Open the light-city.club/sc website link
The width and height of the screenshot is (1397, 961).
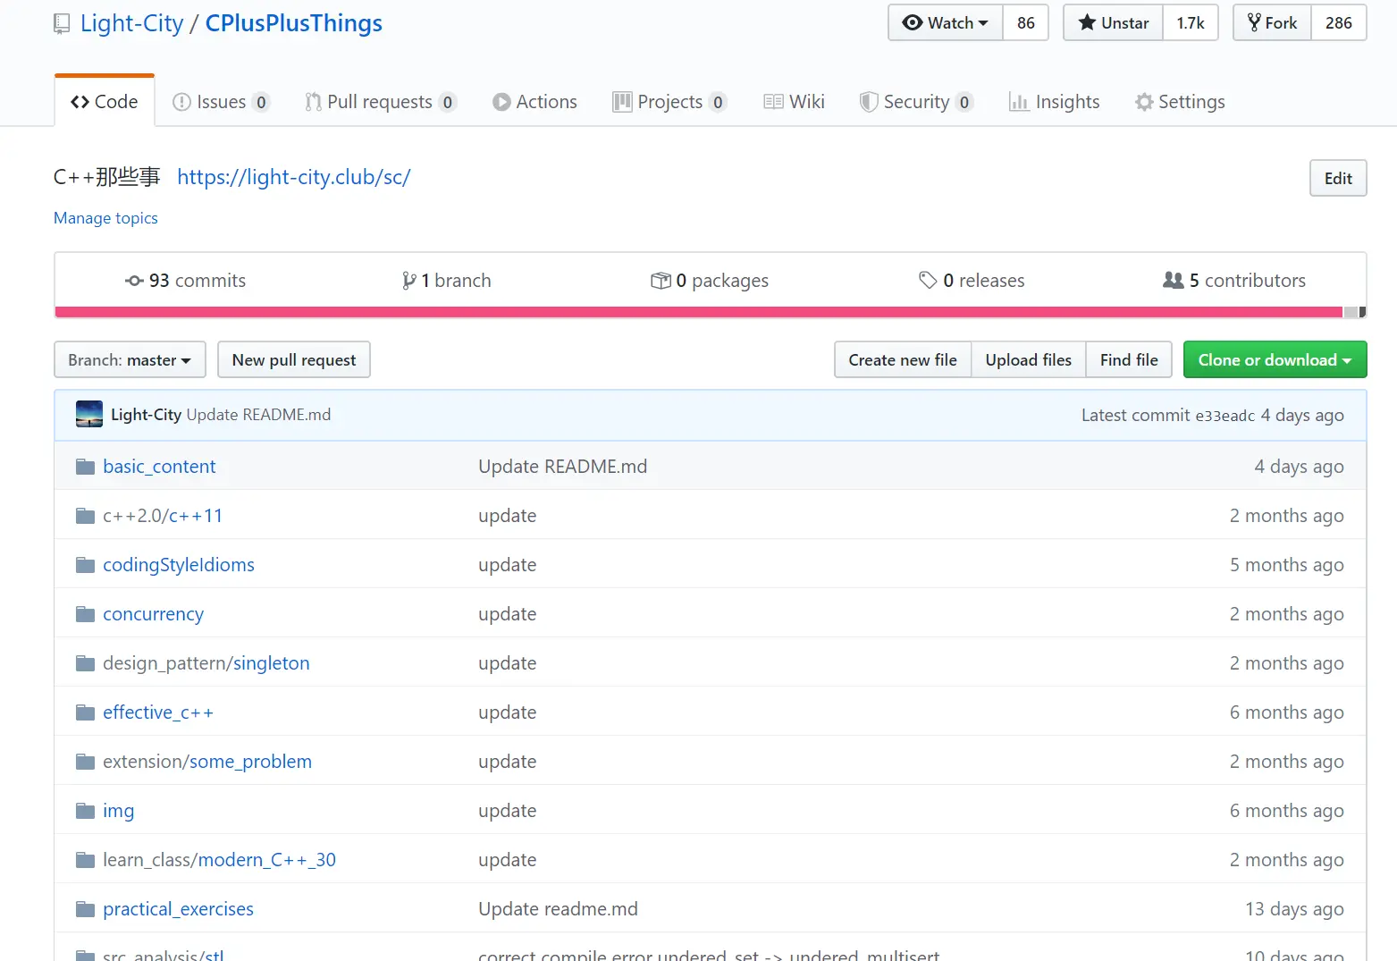point(294,177)
